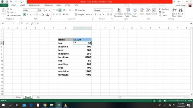The height and width of the screenshot is (108, 193).
Task: Decrease the font size
Action: pos(49,10)
